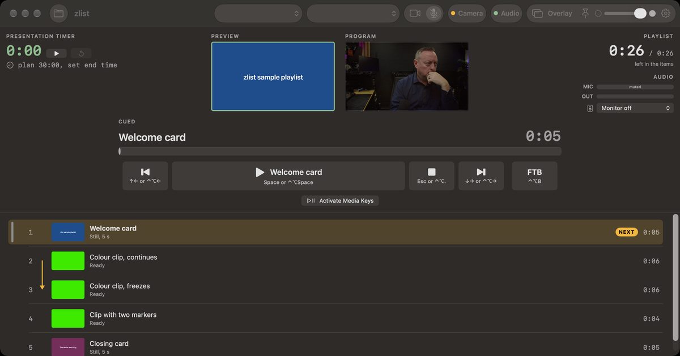Skip to next item button

pyautogui.click(x=481, y=176)
